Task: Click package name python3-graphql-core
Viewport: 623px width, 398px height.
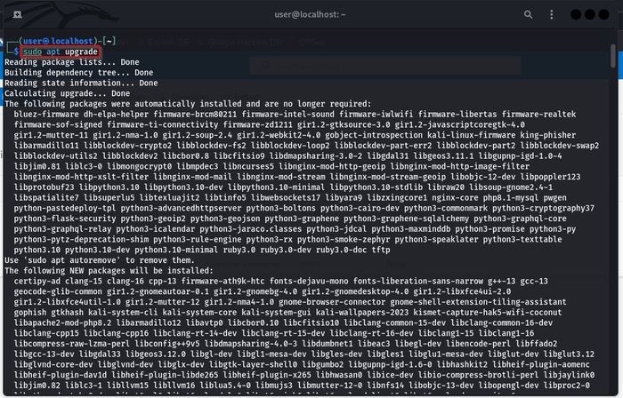Action: [520, 219]
